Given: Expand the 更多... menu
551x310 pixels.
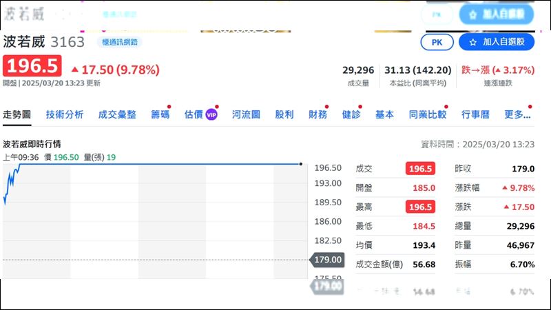Looking at the screenshot, I should pyautogui.click(x=517, y=114).
